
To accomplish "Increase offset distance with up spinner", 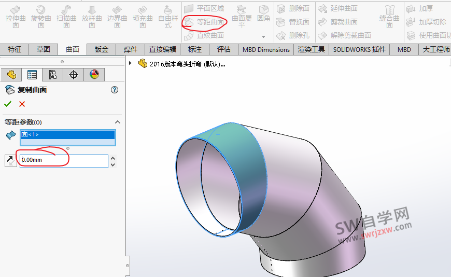I will coord(113,158).
